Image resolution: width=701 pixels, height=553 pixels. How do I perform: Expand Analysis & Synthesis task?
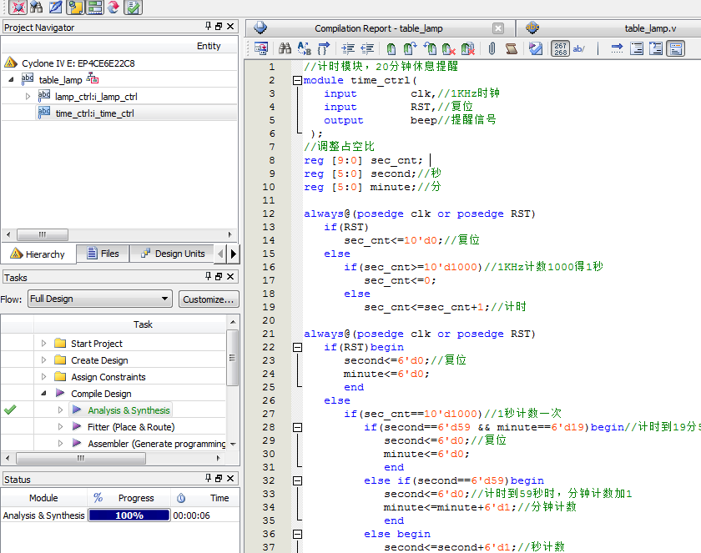point(60,410)
